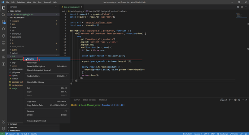Open the new-terminal launch profile dropdown arrow
249x135 pixels.
(x=232, y=100)
